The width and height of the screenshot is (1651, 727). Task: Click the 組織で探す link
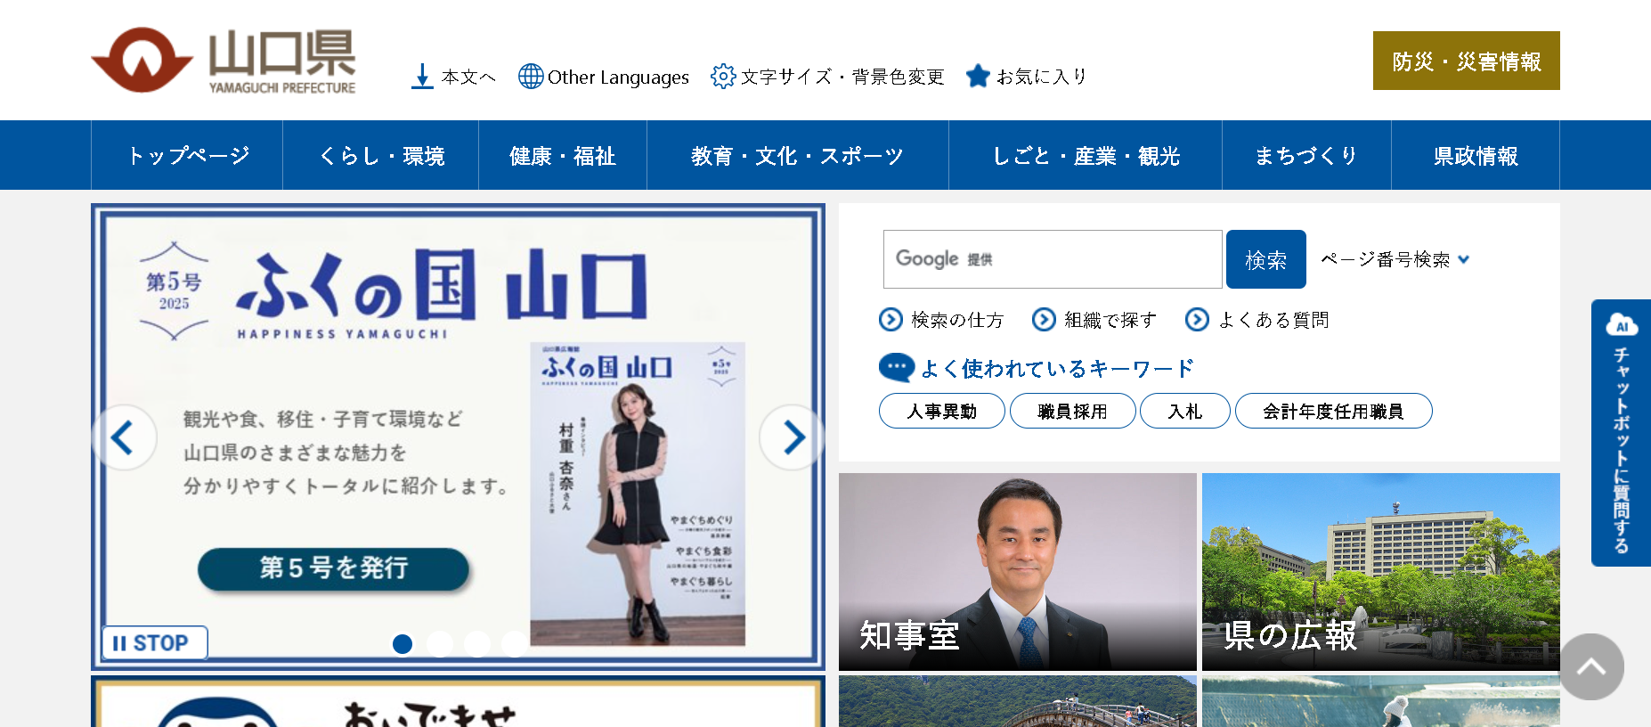(1110, 320)
